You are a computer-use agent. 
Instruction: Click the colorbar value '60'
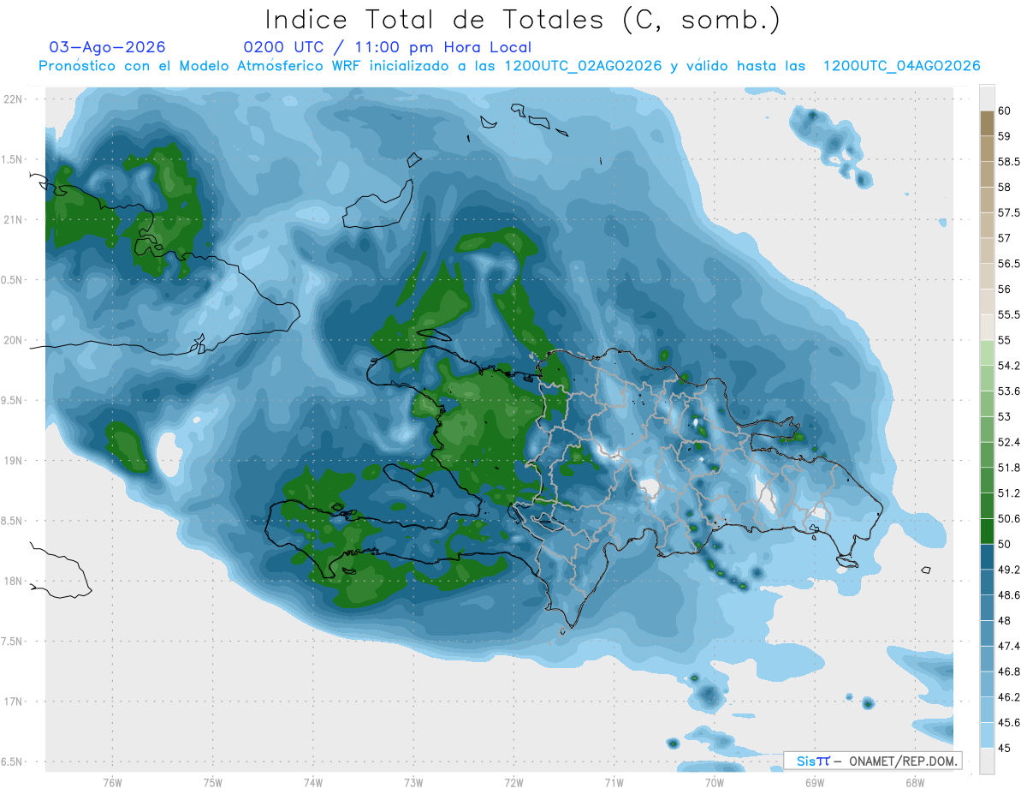(1005, 110)
